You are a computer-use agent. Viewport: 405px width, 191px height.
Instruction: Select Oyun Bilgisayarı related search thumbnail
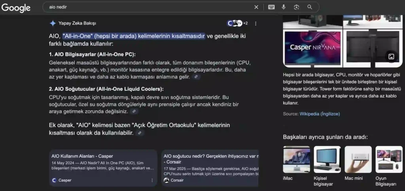(x=389, y=159)
